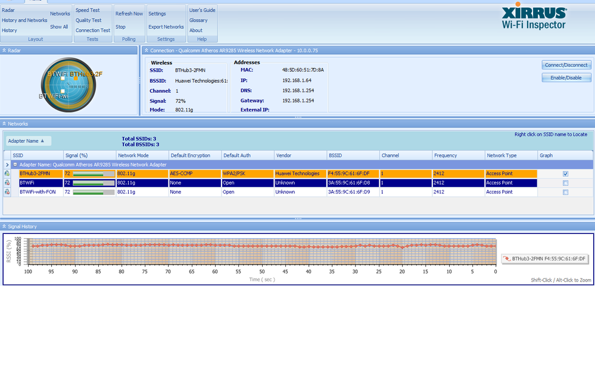This screenshot has height=381, width=595.
Task: Click the radar dial graphic
Action: 68,85
